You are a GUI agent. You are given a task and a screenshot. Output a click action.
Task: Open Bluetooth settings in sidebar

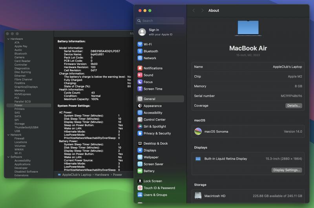[151, 51]
